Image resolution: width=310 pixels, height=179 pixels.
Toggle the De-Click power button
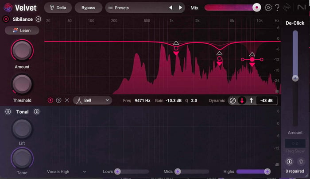(290, 162)
